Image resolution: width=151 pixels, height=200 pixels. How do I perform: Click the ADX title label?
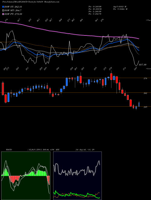coord(57,150)
